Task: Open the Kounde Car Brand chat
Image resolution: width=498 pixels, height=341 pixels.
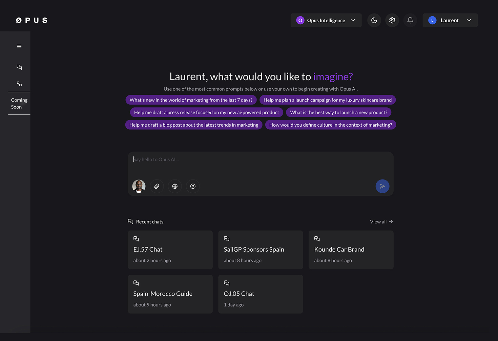Action: (351, 250)
